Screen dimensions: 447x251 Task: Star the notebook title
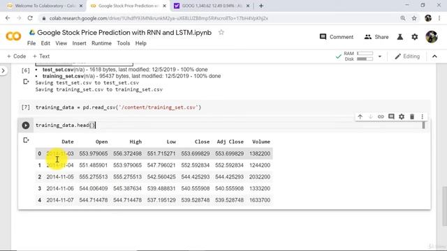point(221,32)
